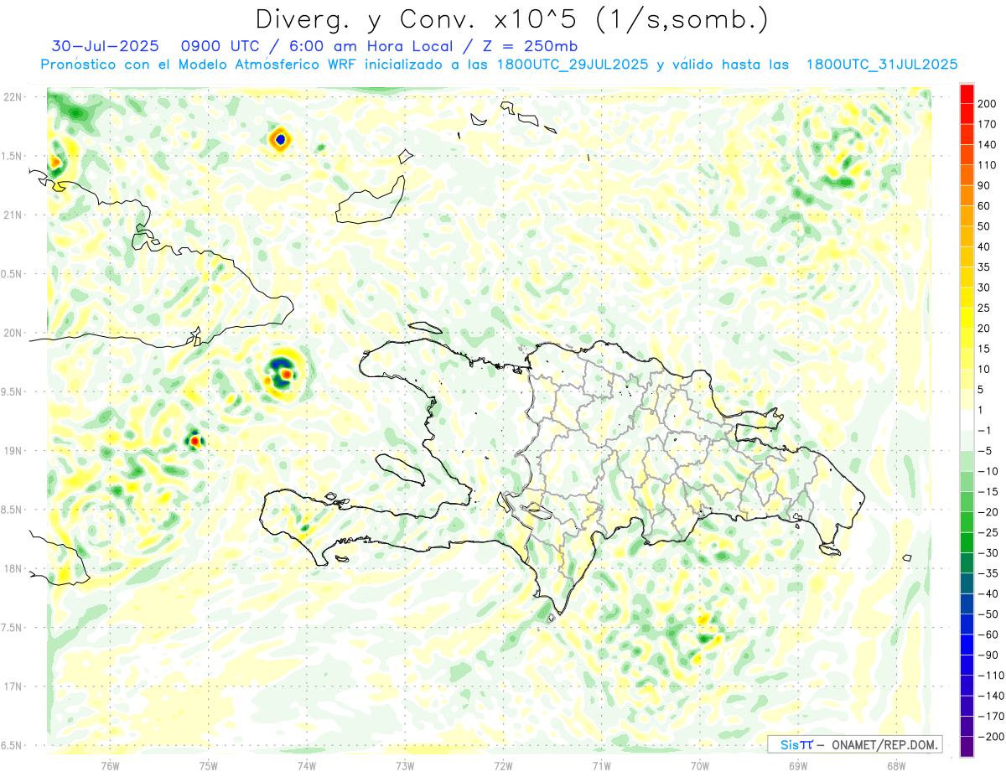Click the 18N latitude label
Screen dimensions: 1006x777
[x=13, y=568]
